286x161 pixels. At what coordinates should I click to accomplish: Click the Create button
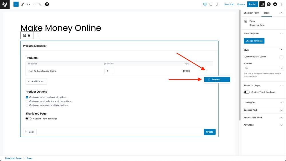[x=210, y=132]
